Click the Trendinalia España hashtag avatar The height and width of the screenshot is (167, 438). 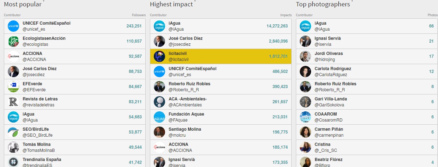pyautogui.click(x=13, y=162)
